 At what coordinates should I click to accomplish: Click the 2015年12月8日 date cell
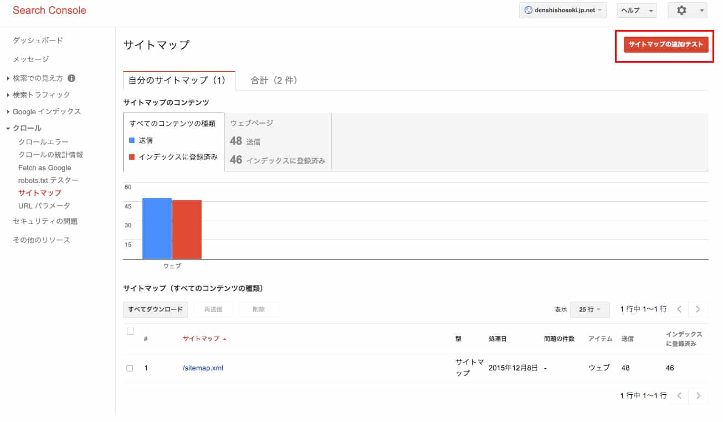coord(514,368)
